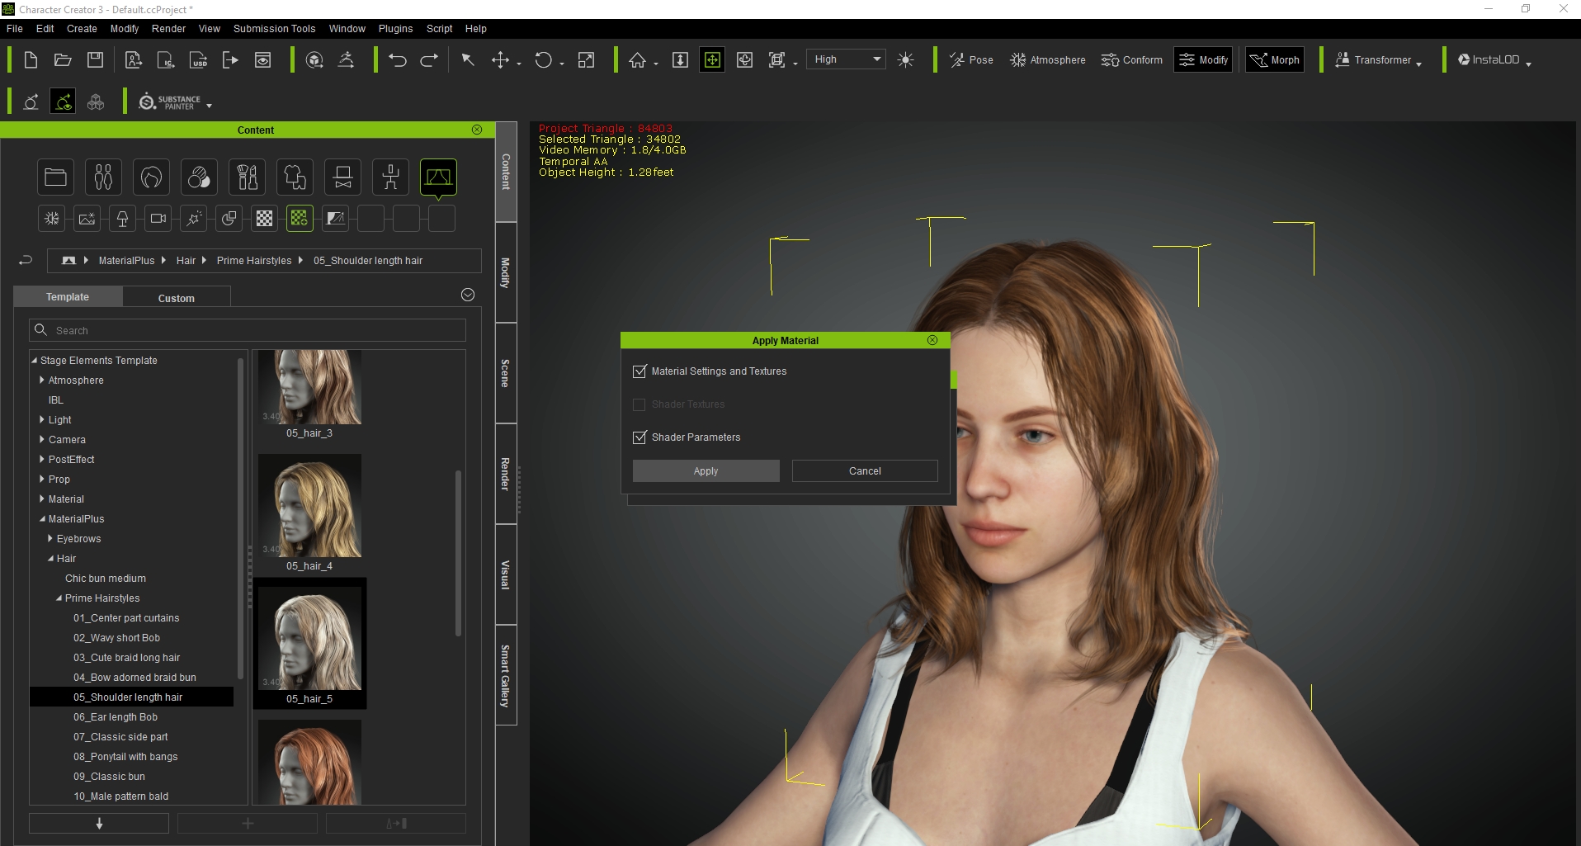Collapse the Prime Hairstyles tree node

[x=59, y=598]
